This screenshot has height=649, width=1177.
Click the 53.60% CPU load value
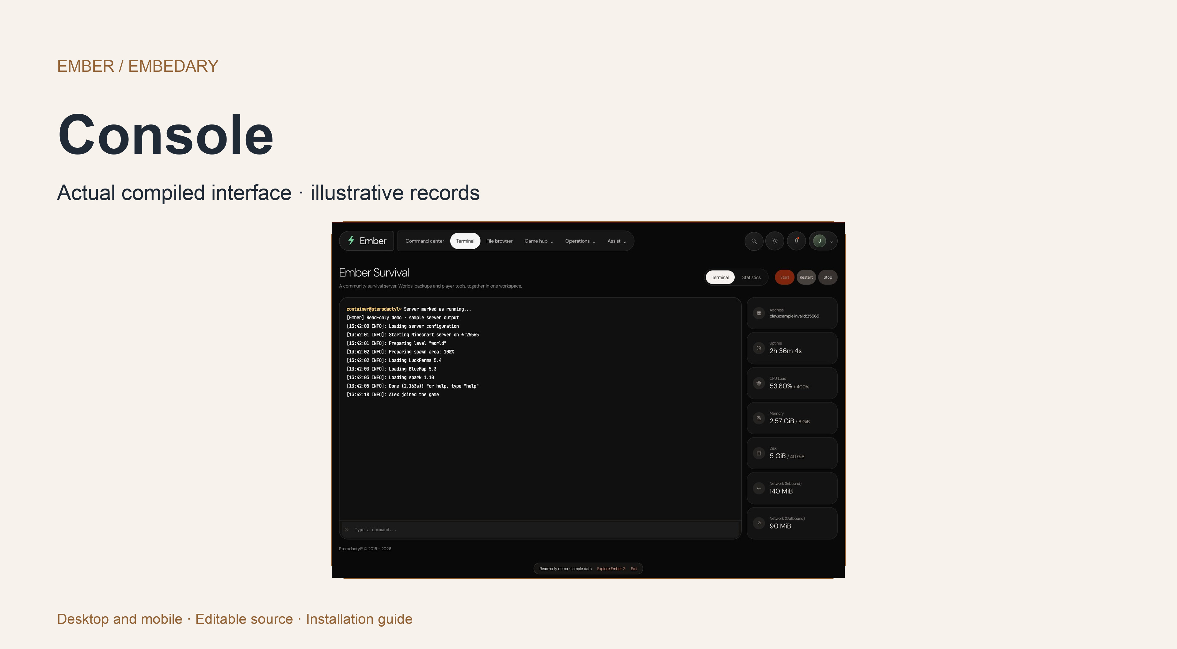[x=780, y=386]
